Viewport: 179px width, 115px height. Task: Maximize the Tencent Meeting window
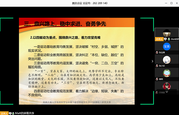point(171,3)
